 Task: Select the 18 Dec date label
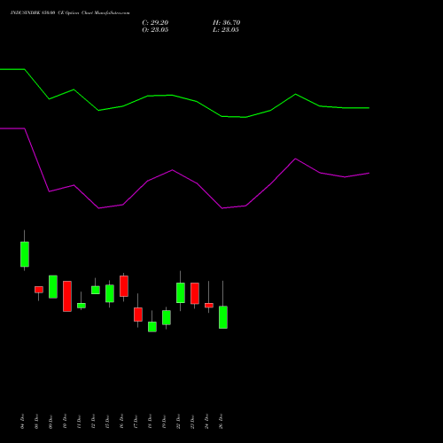coord(150,421)
